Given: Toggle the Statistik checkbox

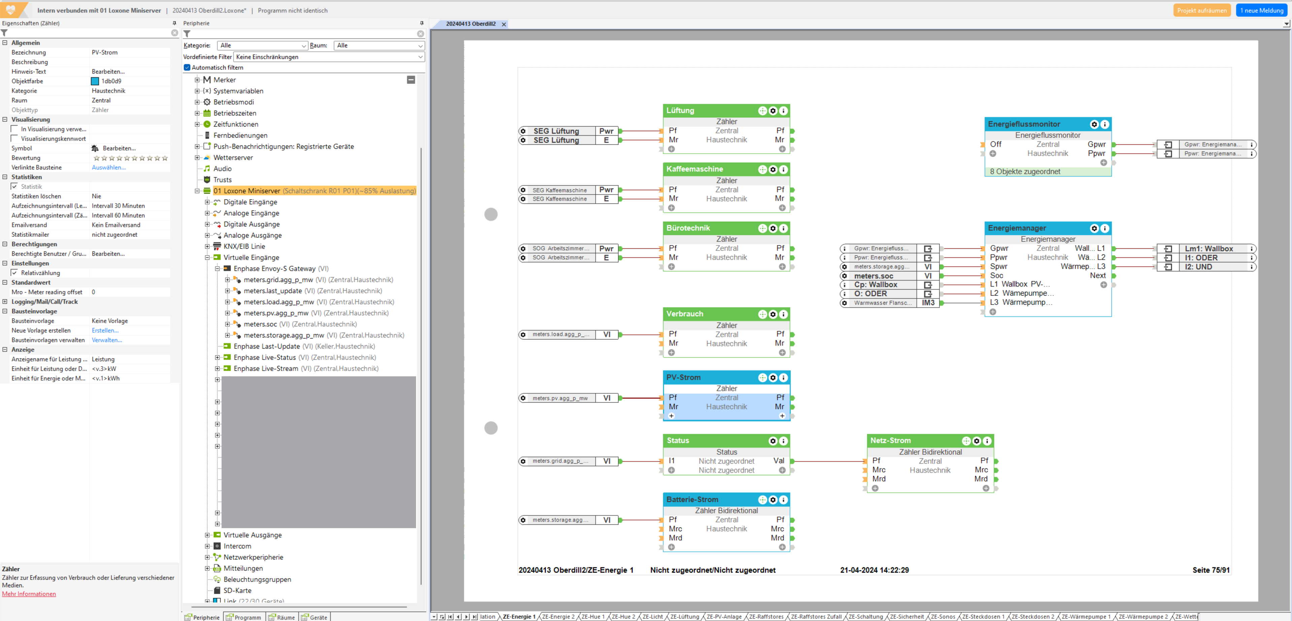Looking at the screenshot, I should tap(14, 186).
